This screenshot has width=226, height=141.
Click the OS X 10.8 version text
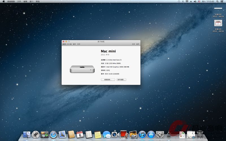pos(112,74)
